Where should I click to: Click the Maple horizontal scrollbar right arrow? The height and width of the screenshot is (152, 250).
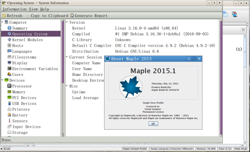242,145
